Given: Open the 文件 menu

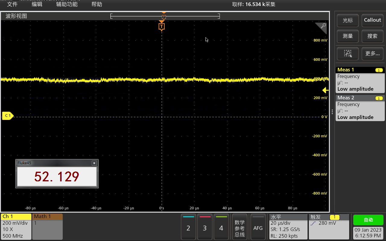Looking at the screenshot, I should pyautogui.click(x=12, y=4).
